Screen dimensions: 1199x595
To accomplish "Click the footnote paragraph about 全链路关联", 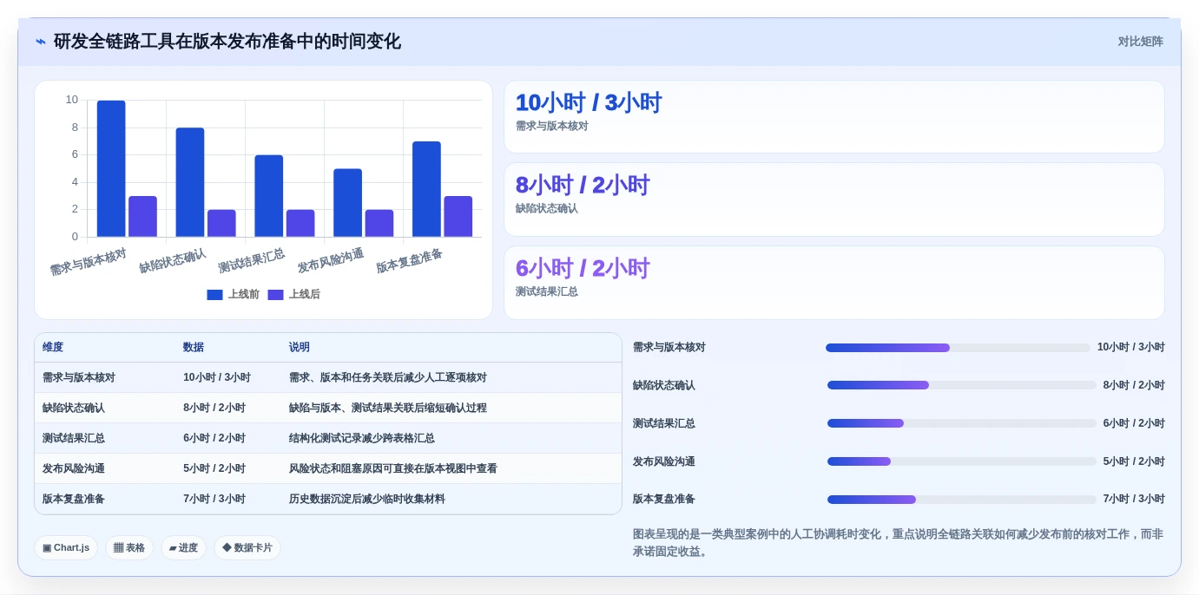I will tap(899, 543).
